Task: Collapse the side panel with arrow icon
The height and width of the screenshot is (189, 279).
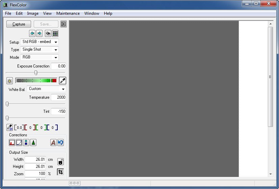Action: pyautogui.click(x=63, y=24)
